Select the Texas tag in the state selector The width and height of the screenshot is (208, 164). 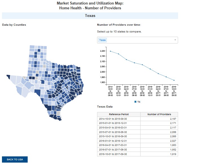(x=102, y=40)
